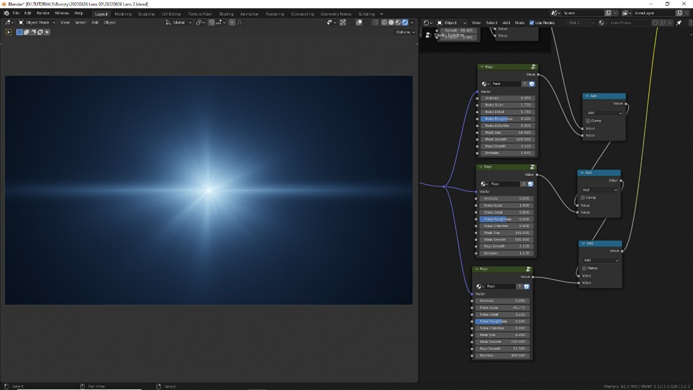Click the fake user shield on top Rays node
Image resolution: width=693 pixels, height=390 pixels.
[x=532, y=84]
